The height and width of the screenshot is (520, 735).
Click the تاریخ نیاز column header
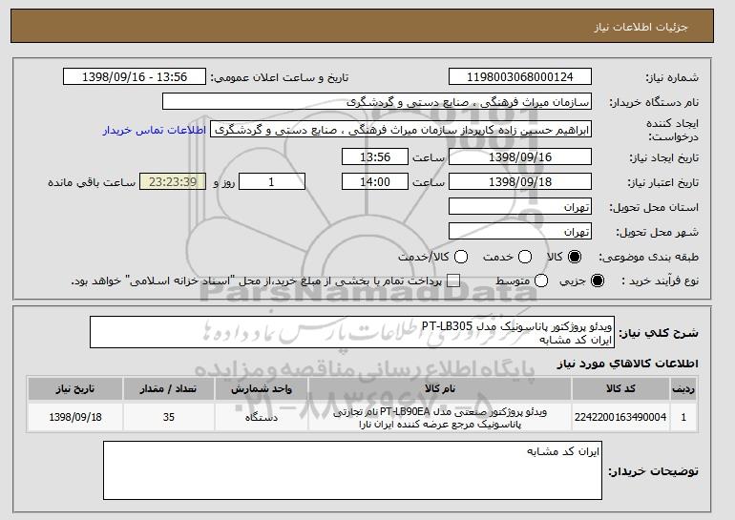[x=75, y=389]
